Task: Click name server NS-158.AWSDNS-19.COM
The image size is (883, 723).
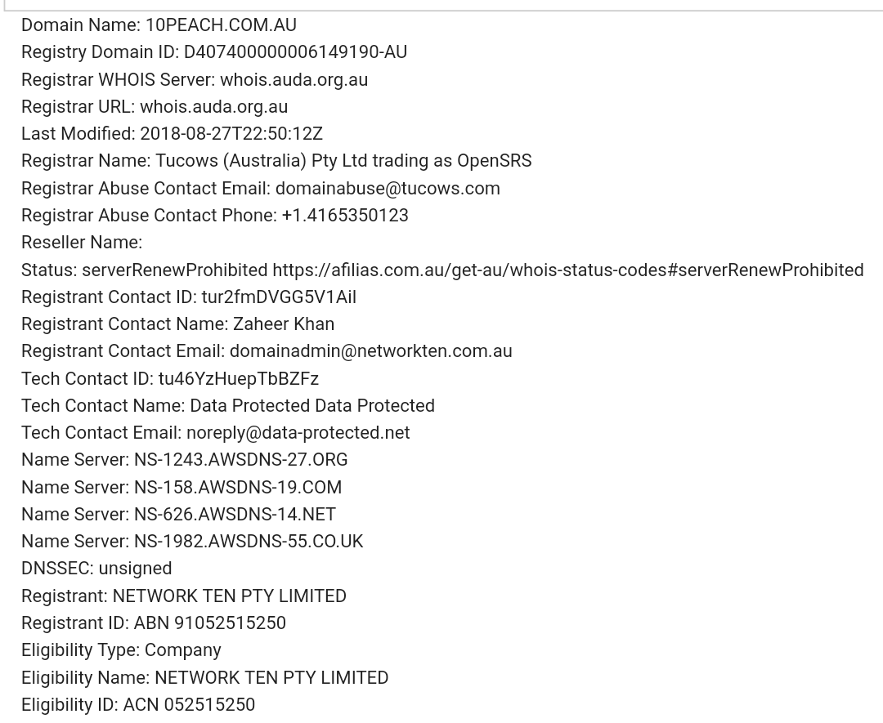Action: pyautogui.click(x=238, y=488)
